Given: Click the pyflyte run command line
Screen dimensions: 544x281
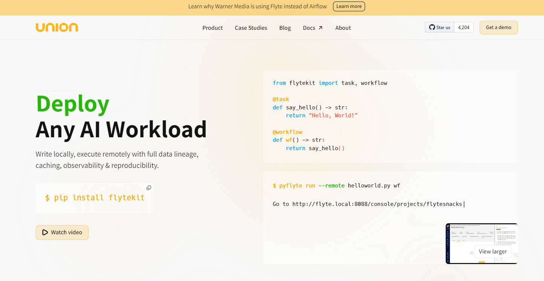Looking at the screenshot, I should [x=336, y=186].
